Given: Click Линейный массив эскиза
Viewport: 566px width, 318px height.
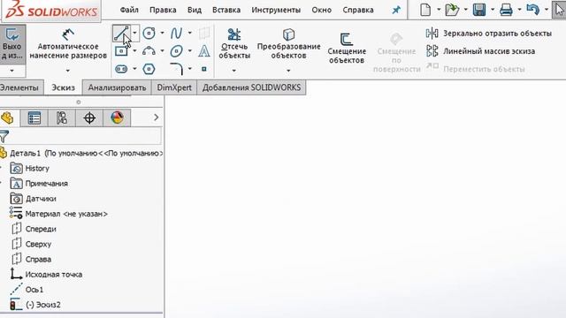Looking at the screenshot, I should pyautogui.click(x=480, y=51).
